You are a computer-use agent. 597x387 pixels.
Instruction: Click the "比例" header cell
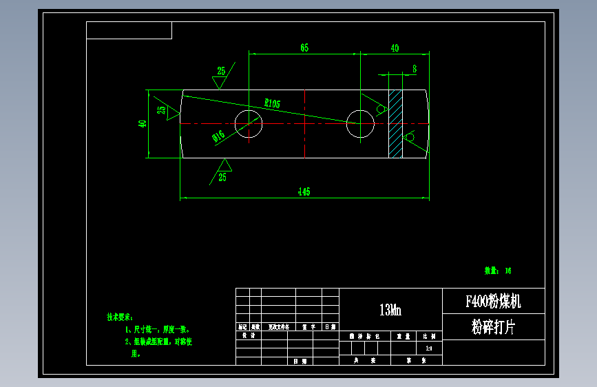430,336
